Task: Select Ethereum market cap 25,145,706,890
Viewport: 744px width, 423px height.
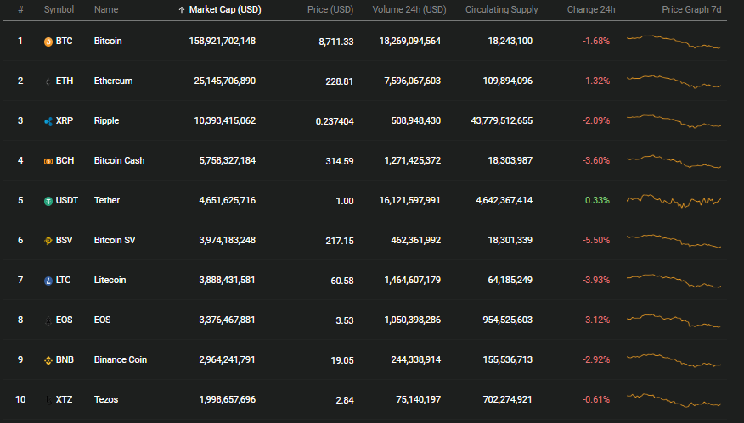Action: [x=225, y=81]
